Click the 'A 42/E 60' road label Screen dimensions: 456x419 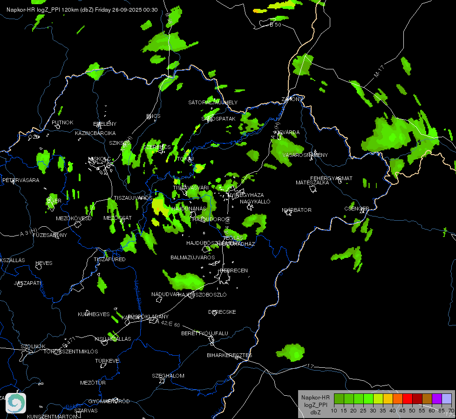(168, 323)
